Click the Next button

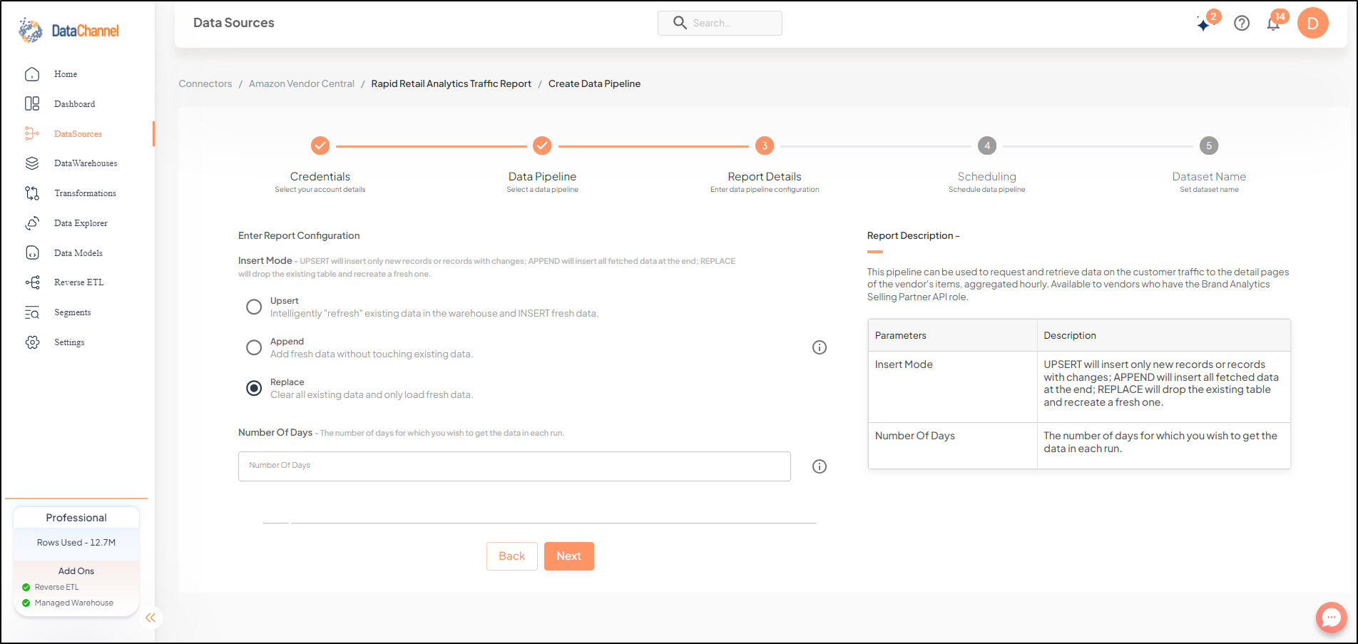pos(569,556)
